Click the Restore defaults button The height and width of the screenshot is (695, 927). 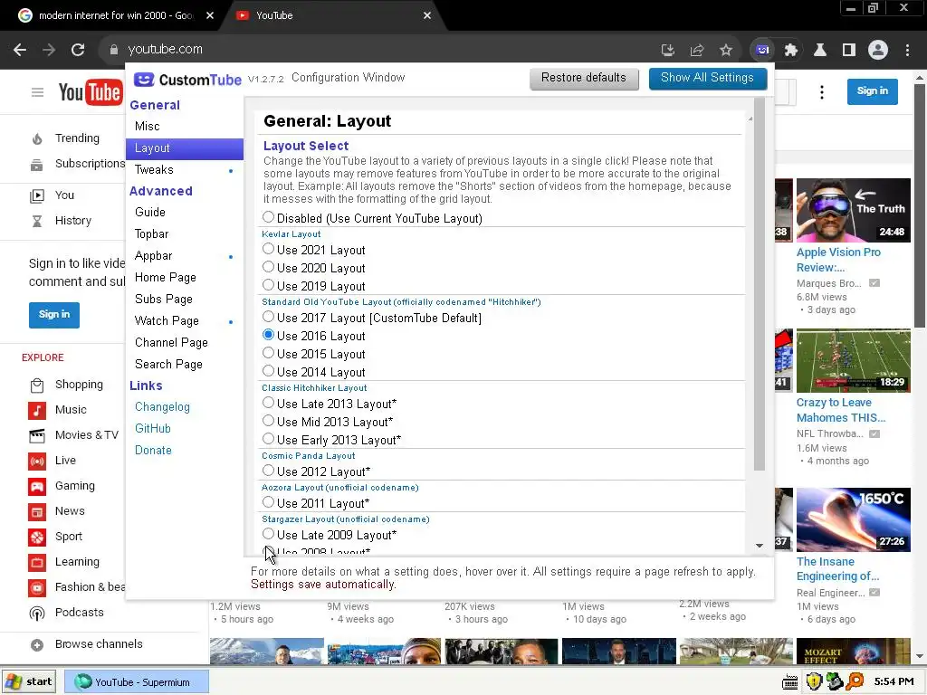tap(584, 79)
